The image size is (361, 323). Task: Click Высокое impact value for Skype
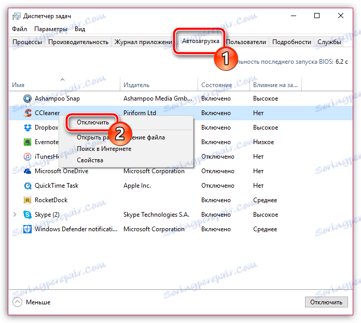pos(266,215)
